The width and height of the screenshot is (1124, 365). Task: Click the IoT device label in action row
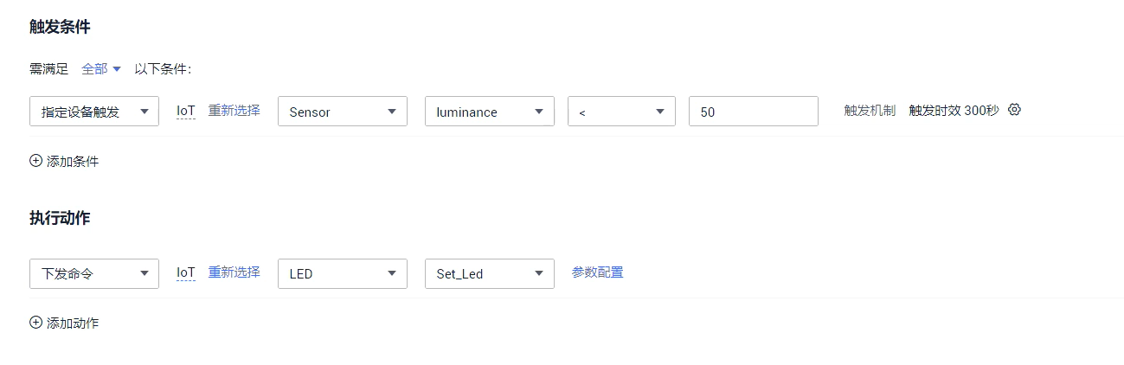(x=186, y=272)
